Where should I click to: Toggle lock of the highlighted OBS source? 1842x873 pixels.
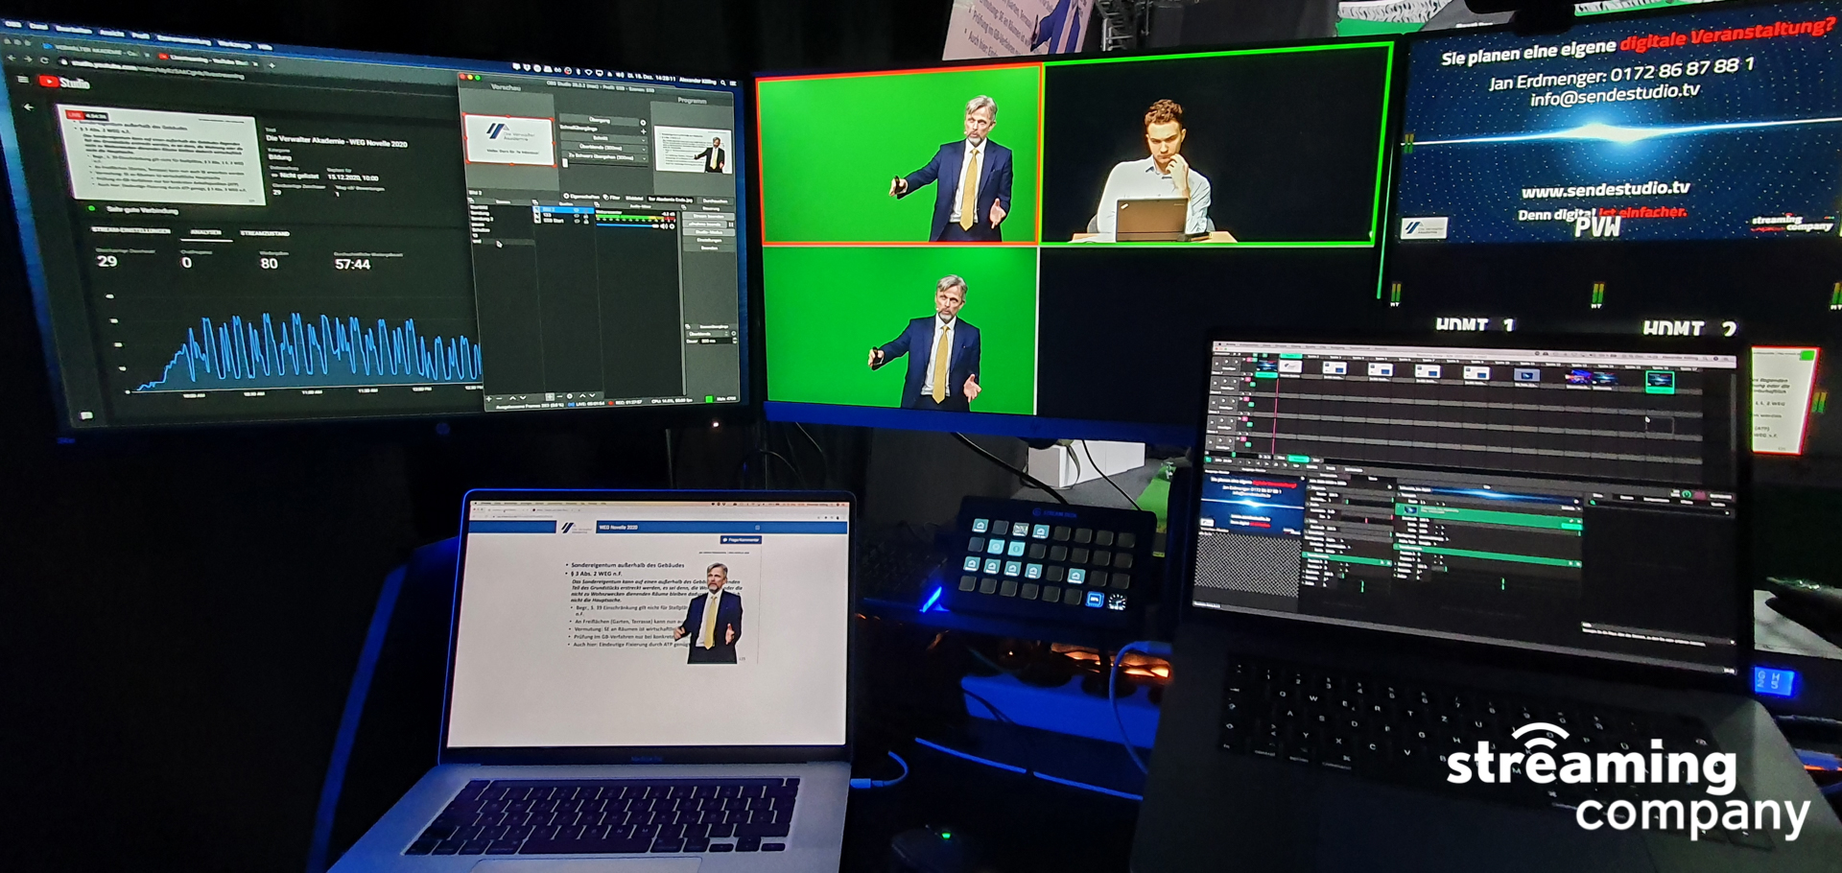tap(586, 211)
